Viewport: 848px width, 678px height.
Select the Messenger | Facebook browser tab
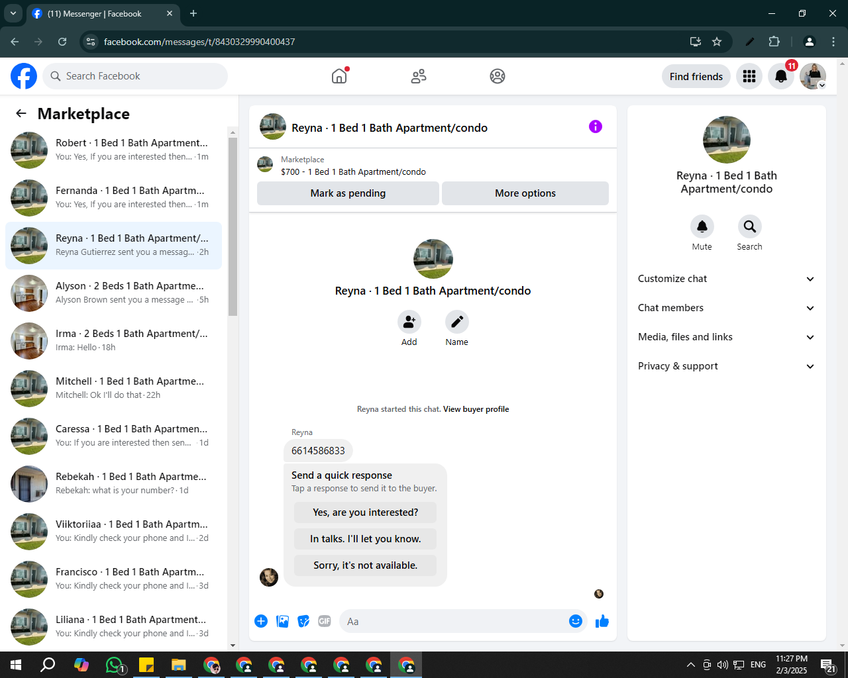[x=103, y=14]
